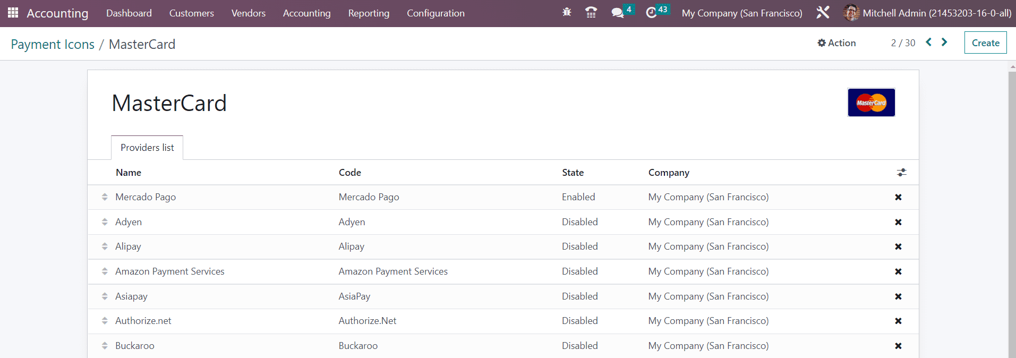The width and height of the screenshot is (1016, 358).
Task: Click the MasterCard logo image
Action: (871, 103)
